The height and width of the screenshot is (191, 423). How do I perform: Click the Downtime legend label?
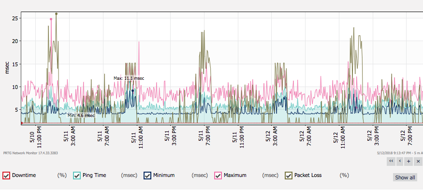click(x=24, y=176)
